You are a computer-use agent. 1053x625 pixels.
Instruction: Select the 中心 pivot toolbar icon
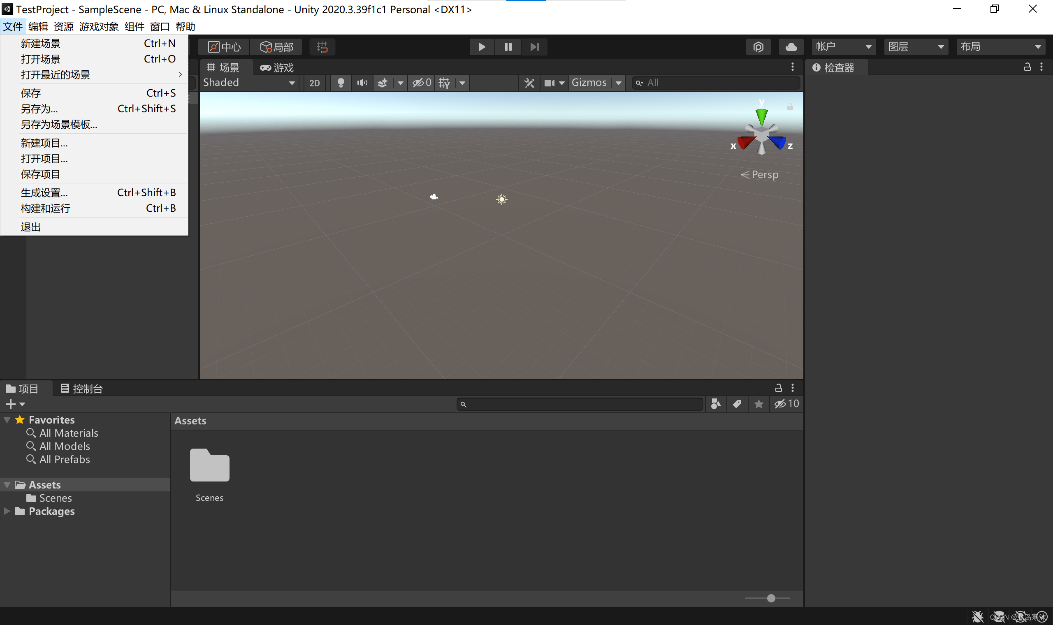(224, 47)
